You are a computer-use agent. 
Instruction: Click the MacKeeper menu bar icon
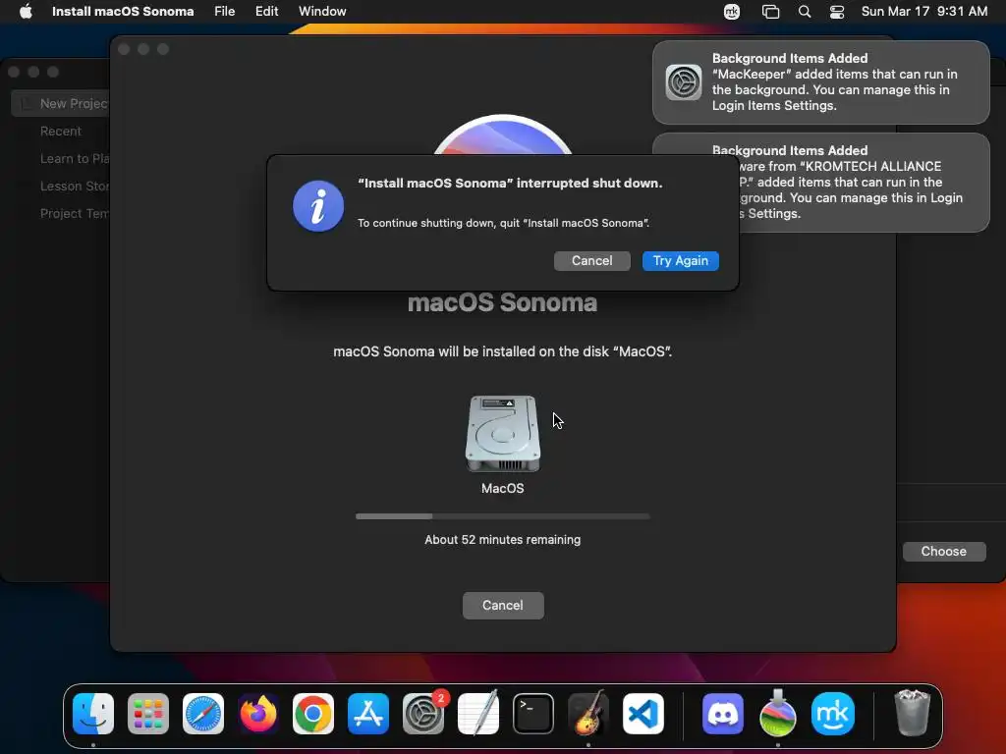click(731, 12)
